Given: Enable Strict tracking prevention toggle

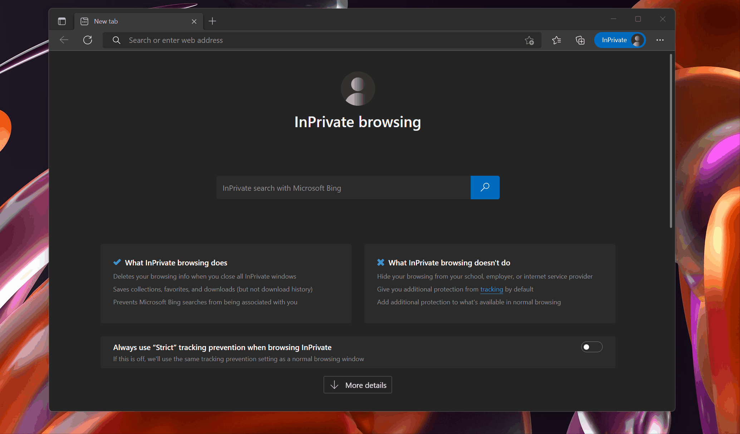Looking at the screenshot, I should coord(592,347).
